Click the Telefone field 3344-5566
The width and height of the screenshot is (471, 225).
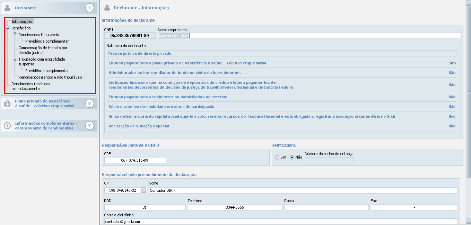pyautogui.click(x=235, y=207)
